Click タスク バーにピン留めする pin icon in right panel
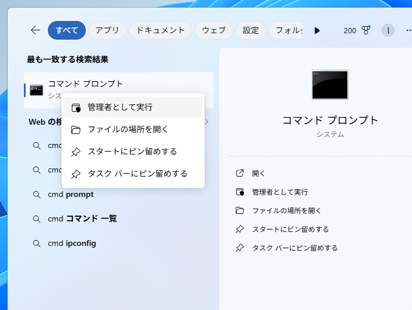 pyautogui.click(x=240, y=248)
